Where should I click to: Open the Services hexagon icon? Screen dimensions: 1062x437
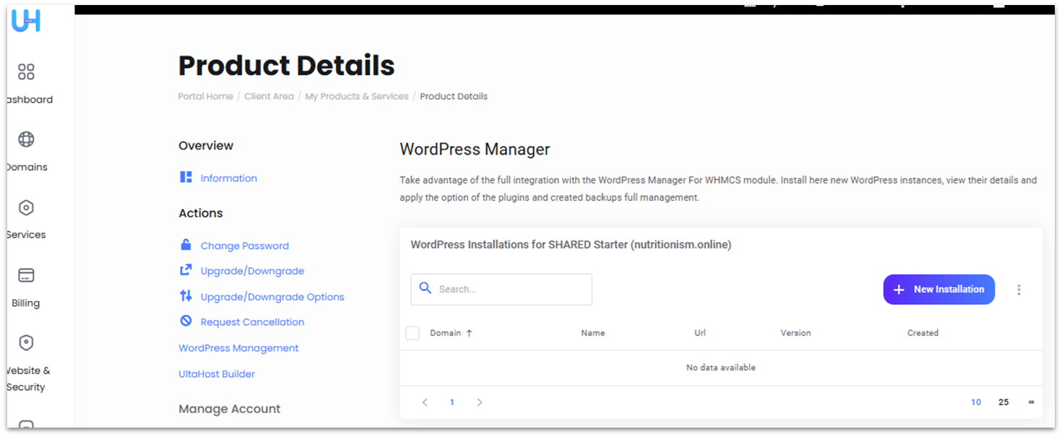tap(26, 208)
